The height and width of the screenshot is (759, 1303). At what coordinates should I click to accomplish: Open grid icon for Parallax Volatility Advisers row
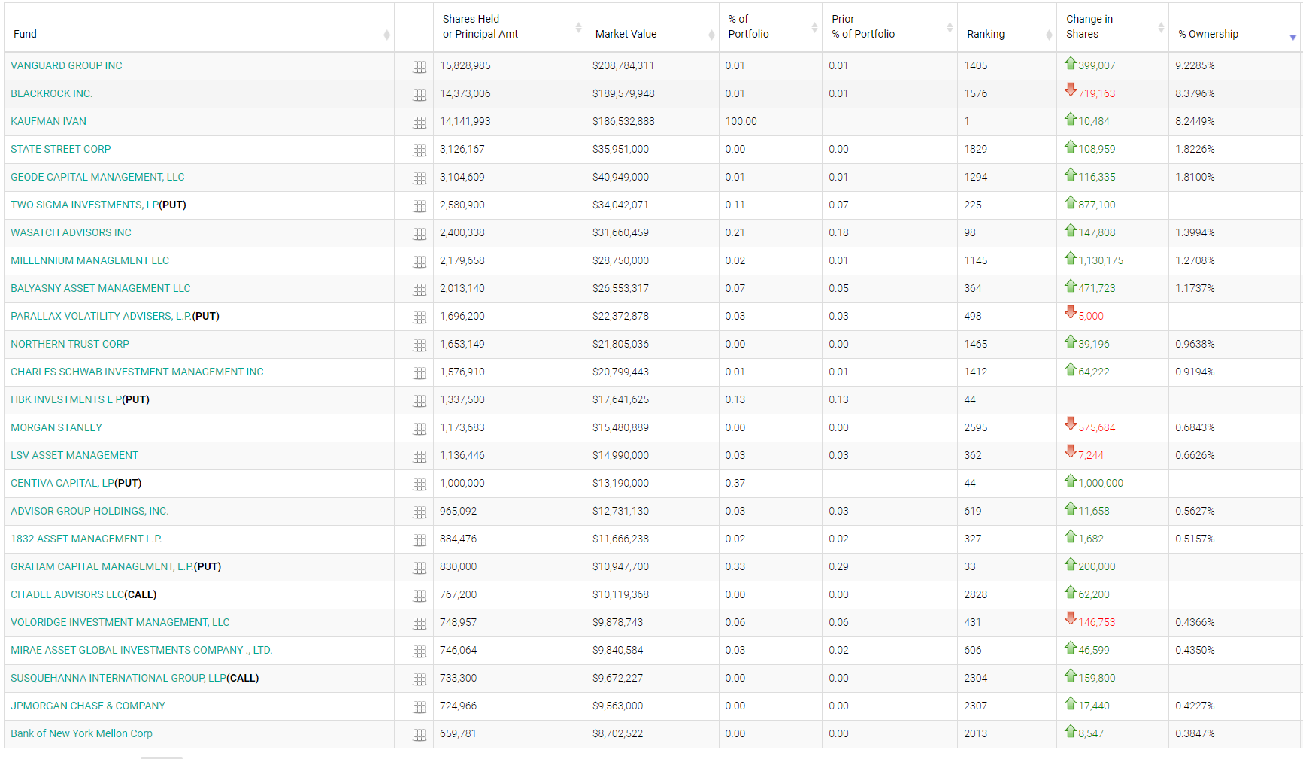click(x=420, y=317)
